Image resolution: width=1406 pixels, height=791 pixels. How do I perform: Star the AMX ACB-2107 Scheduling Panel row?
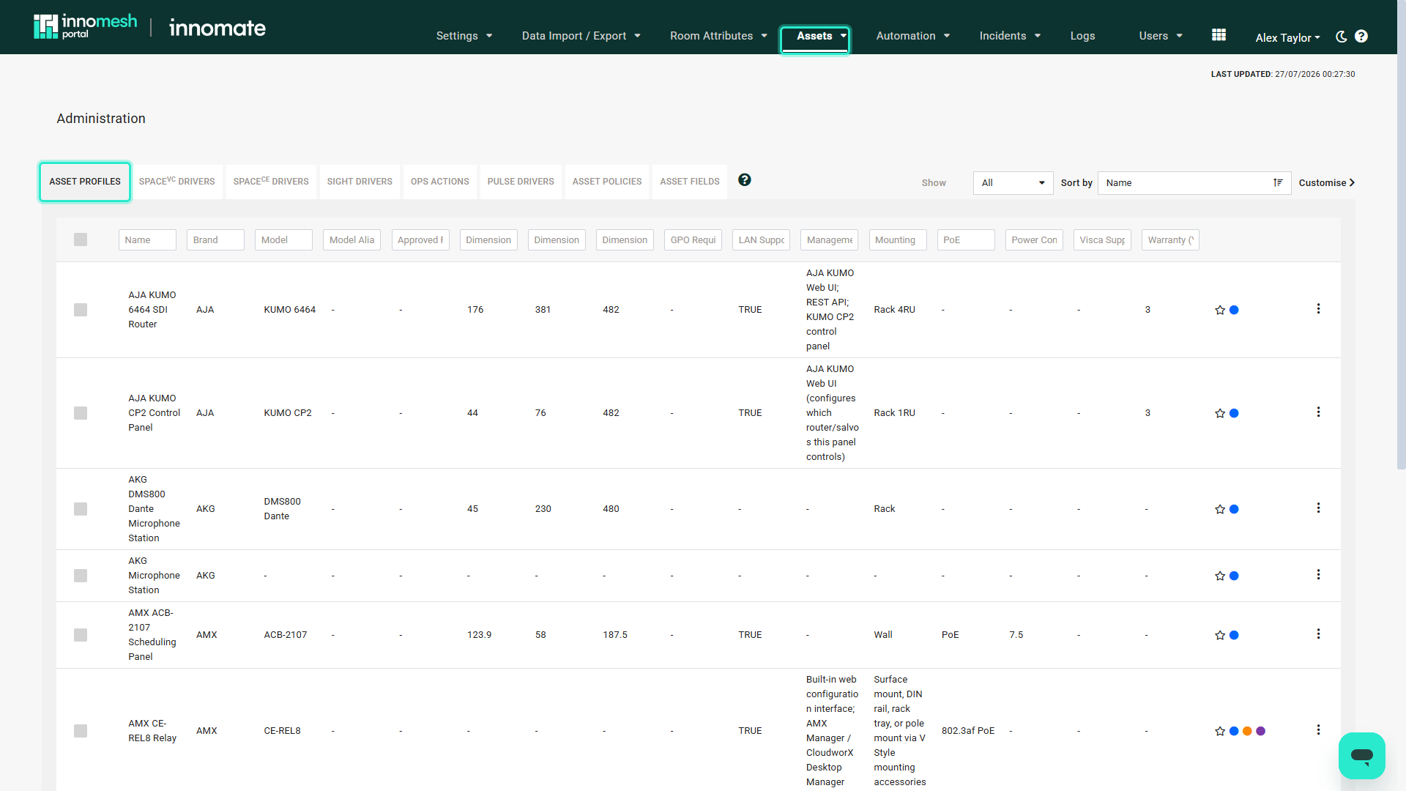pyautogui.click(x=1220, y=635)
